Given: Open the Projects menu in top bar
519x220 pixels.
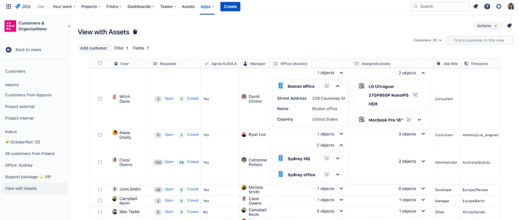Looking at the screenshot, I should click(91, 6).
